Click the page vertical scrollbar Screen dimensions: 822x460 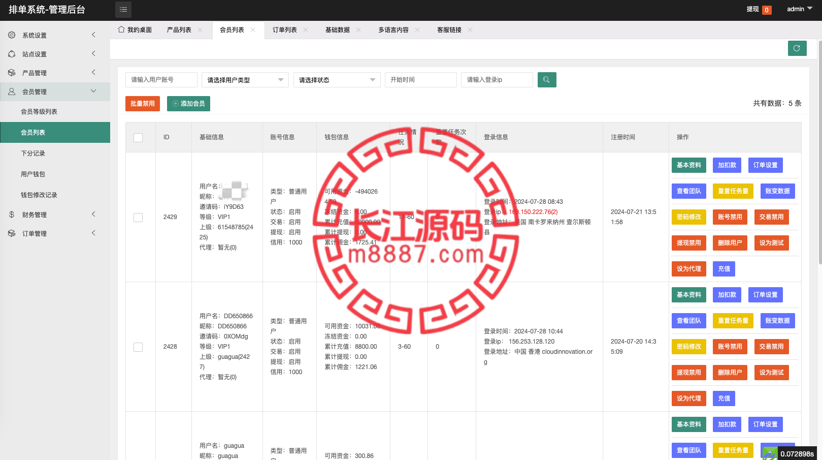[820, 152]
